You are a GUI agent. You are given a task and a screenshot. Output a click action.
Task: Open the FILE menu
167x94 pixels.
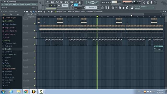tap(3, 4)
